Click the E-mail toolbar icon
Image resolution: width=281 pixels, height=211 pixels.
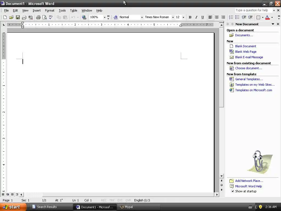coord(24,17)
